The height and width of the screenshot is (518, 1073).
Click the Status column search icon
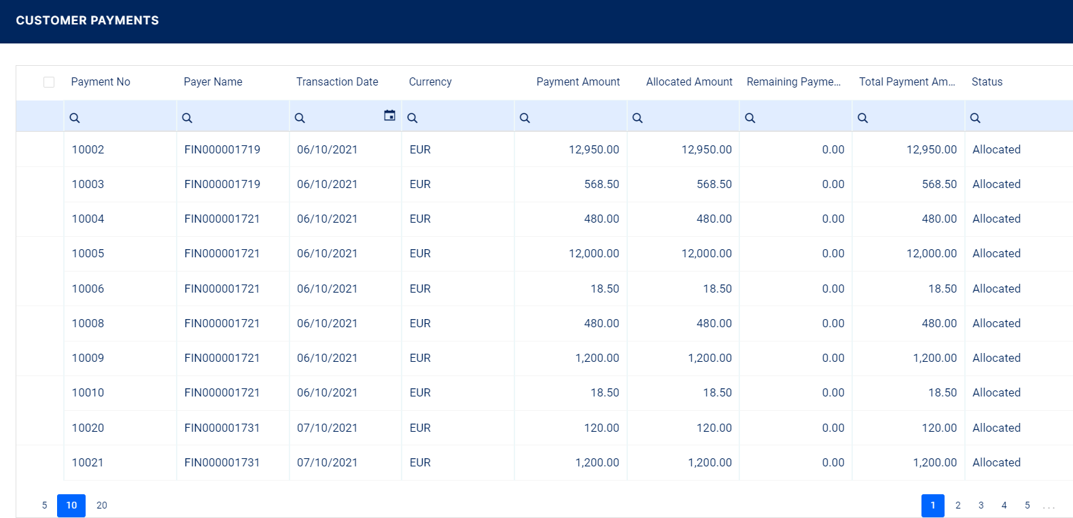point(975,118)
